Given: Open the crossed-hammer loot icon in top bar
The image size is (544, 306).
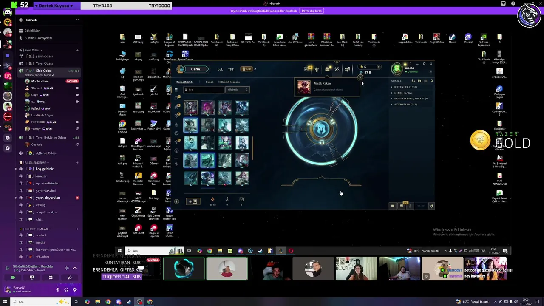Looking at the screenshot, I should [x=337, y=69].
